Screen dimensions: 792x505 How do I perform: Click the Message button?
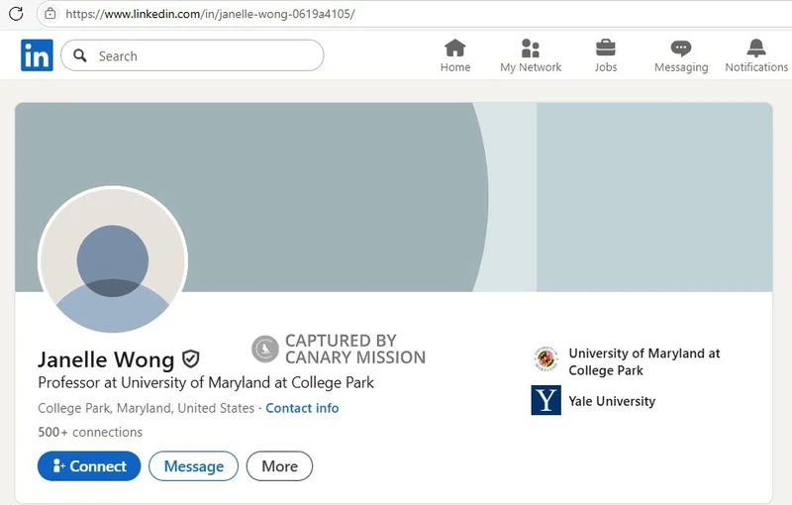point(193,466)
